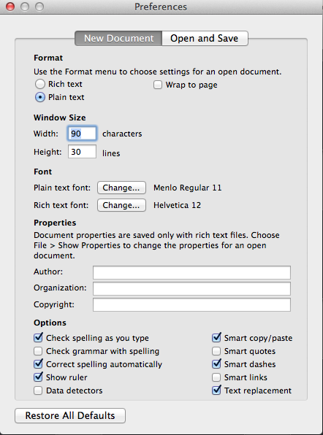This screenshot has height=435, width=323.
Task: Select the Rich text radio button
Action: (x=40, y=84)
